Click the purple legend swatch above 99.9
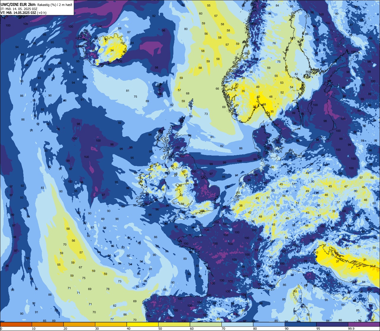 pos(364,324)
